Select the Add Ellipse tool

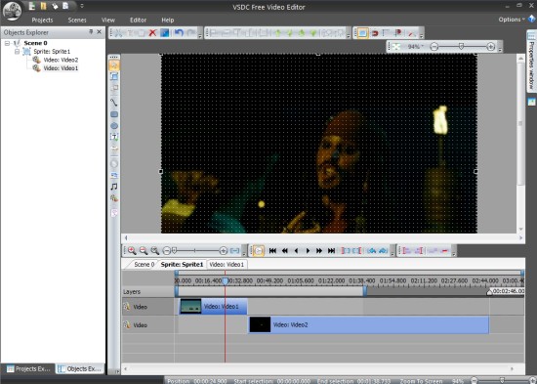[114, 126]
